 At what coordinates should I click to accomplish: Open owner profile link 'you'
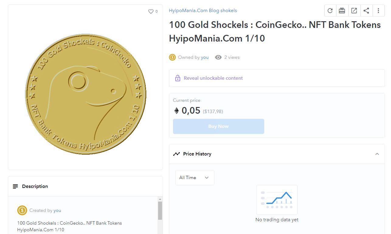[205, 57]
